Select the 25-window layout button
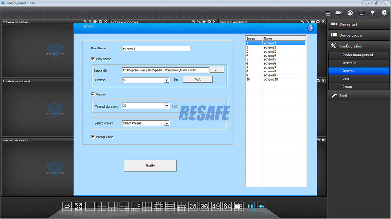Screen dimensions: 391x219 pos(193,206)
